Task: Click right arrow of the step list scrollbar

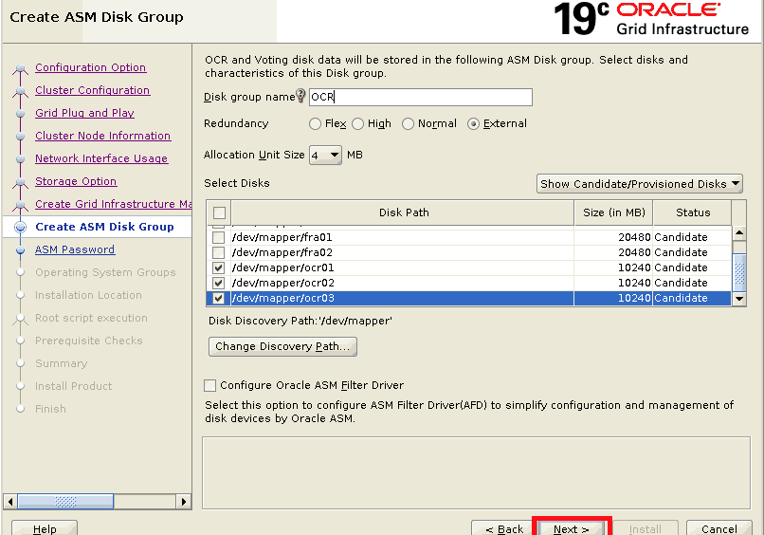Action: 183,502
